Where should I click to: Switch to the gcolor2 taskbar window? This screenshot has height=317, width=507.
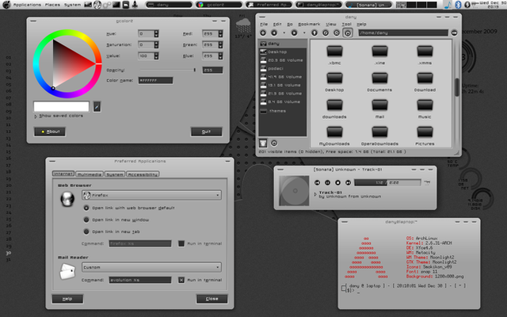(219, 5)
